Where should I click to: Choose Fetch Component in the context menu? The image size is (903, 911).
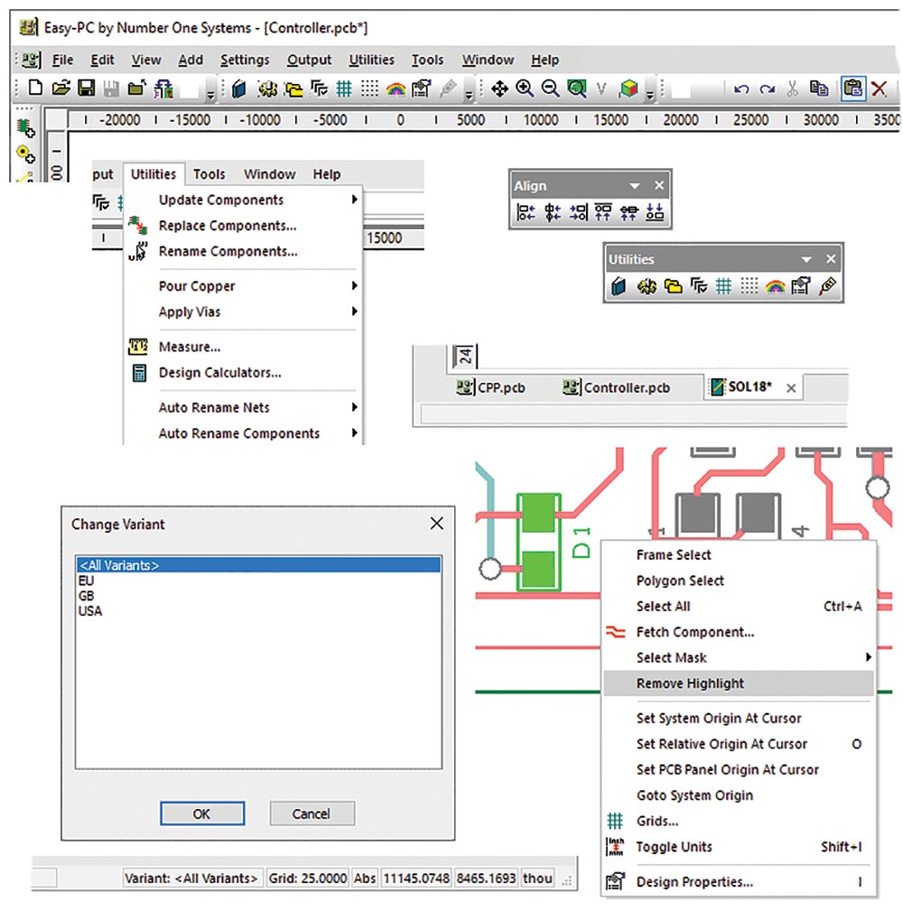739,632
